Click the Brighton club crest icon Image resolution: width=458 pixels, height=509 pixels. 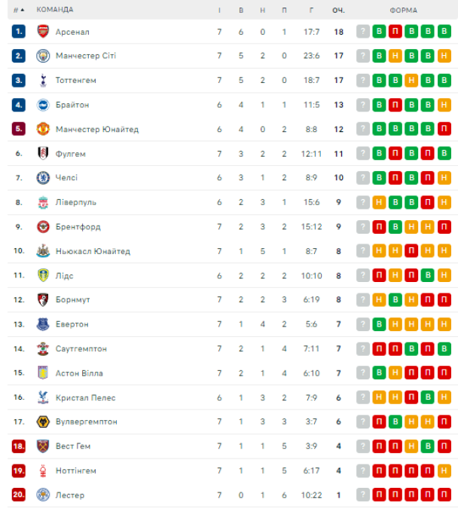42,105
